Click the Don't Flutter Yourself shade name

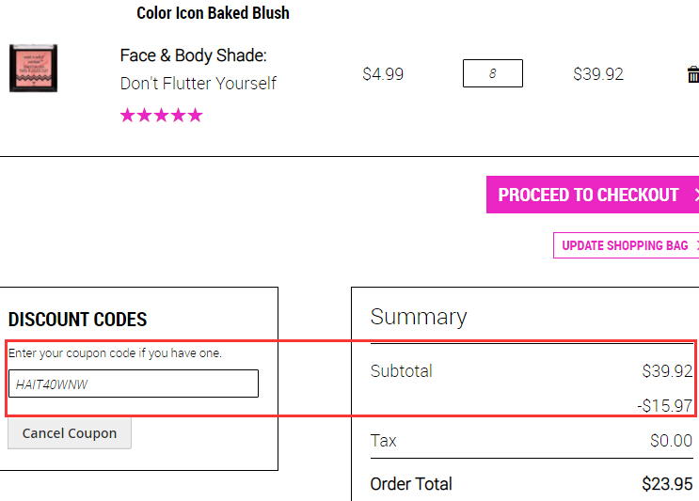(x=198, y=84)
